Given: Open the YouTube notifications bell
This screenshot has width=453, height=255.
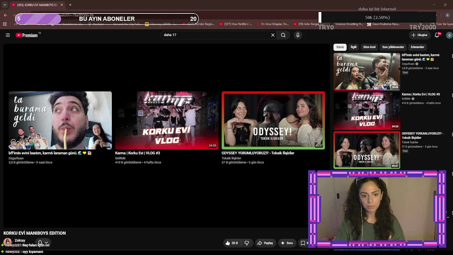Looking at the screenshot, I should pos(437,35).
